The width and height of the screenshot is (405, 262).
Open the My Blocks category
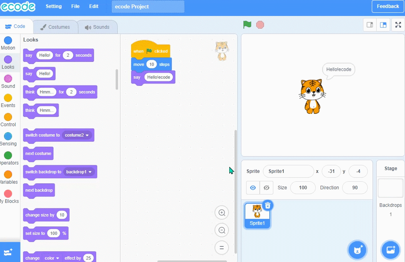[x=9, y=196]
